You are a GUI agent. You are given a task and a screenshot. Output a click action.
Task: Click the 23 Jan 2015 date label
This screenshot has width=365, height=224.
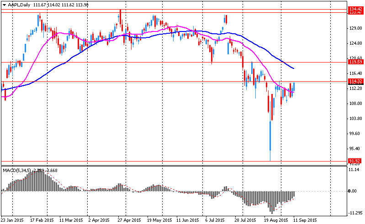click(12, 220)
